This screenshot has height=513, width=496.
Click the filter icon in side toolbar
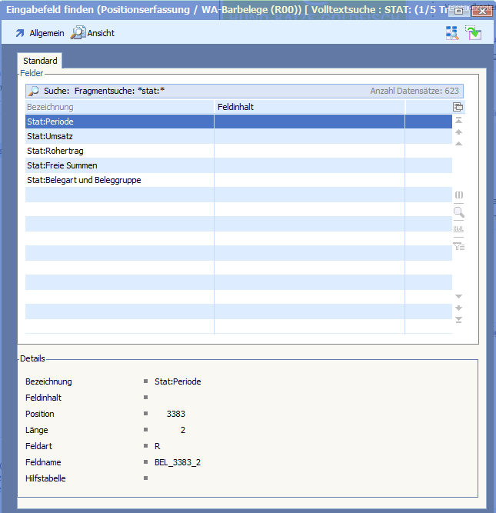click(458, 246)
